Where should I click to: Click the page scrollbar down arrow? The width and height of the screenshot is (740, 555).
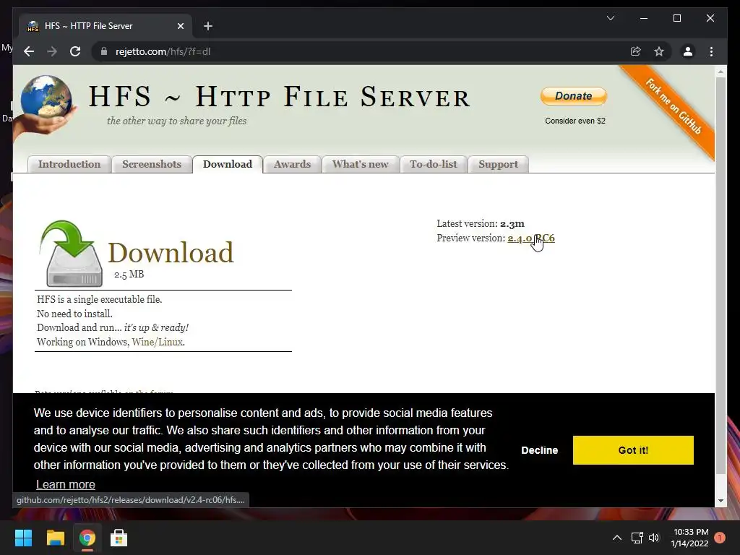720,501
